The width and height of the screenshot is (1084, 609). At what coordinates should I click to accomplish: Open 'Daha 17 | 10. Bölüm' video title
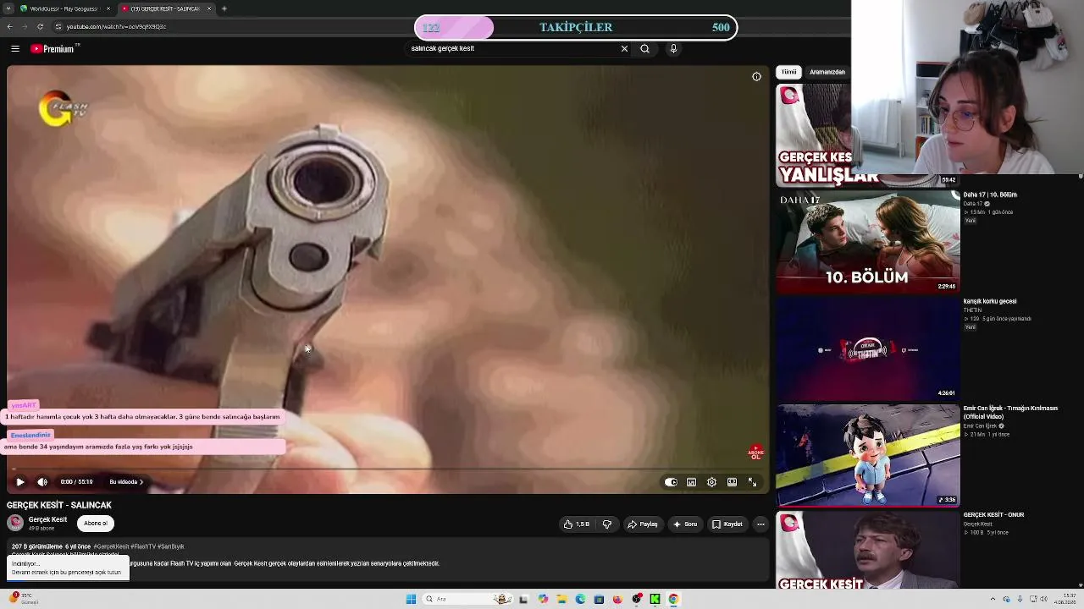click(990, 195)
